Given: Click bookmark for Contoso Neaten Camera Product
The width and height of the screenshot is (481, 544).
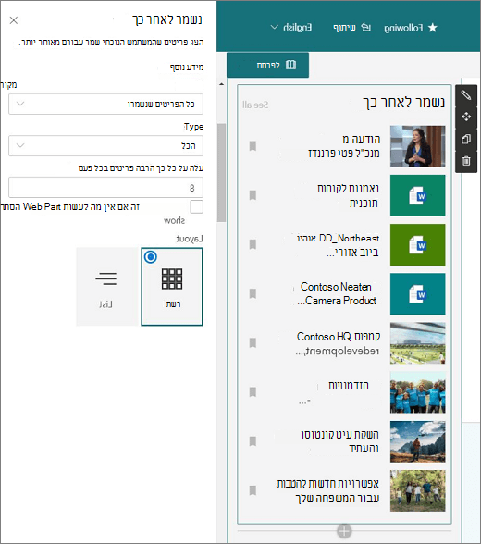Looking at the screenshot, I should click(x=253, y=294).
